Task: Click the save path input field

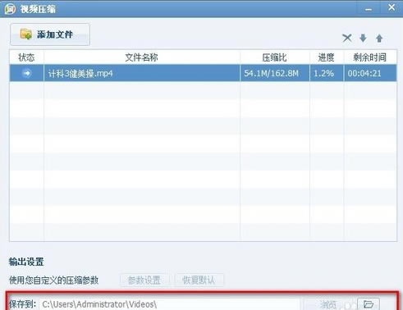Action: coord(170,304)
